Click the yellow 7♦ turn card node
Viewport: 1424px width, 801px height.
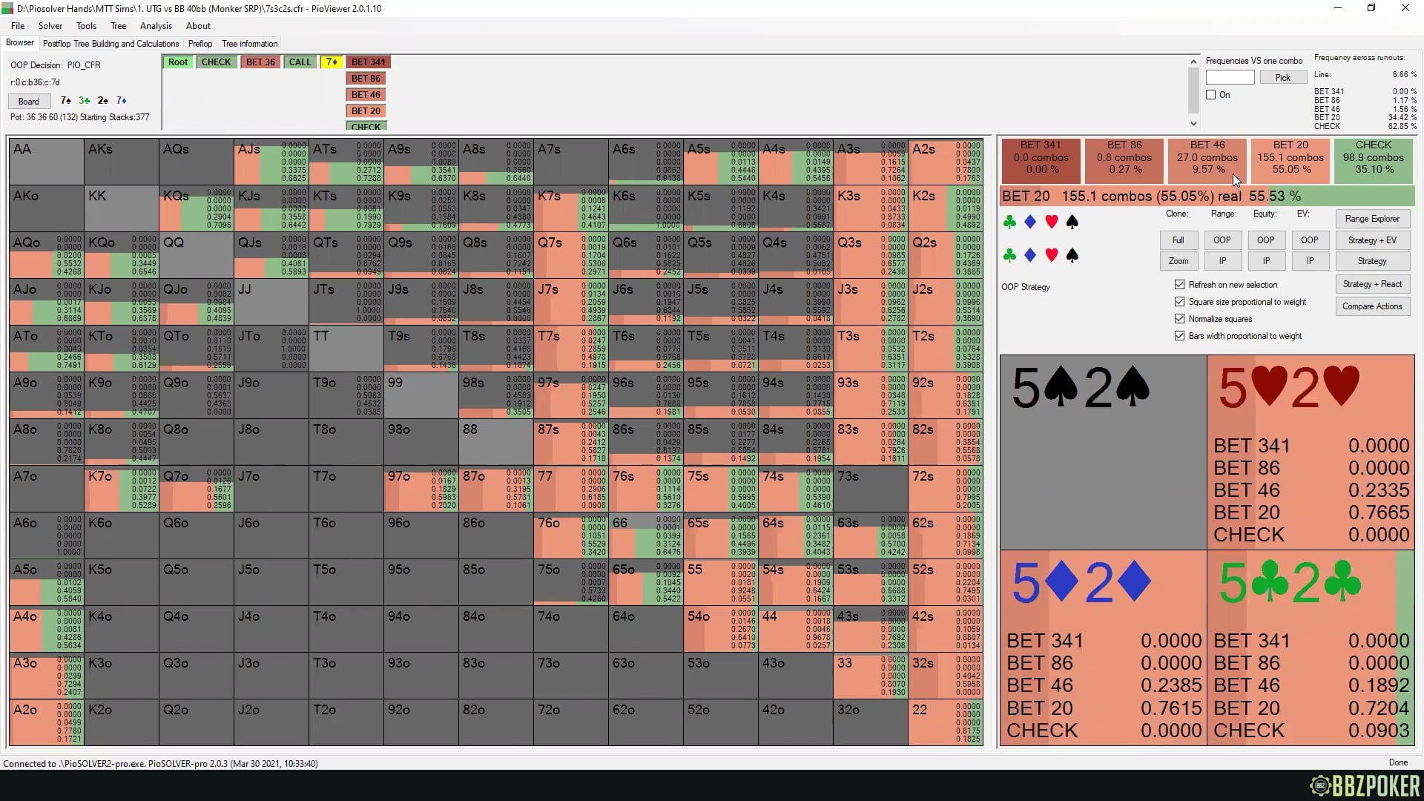332,62
